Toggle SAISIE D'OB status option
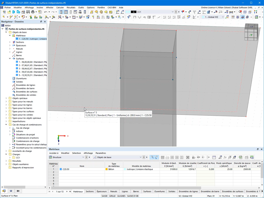264x198 pixels. (x=133, y=196)
